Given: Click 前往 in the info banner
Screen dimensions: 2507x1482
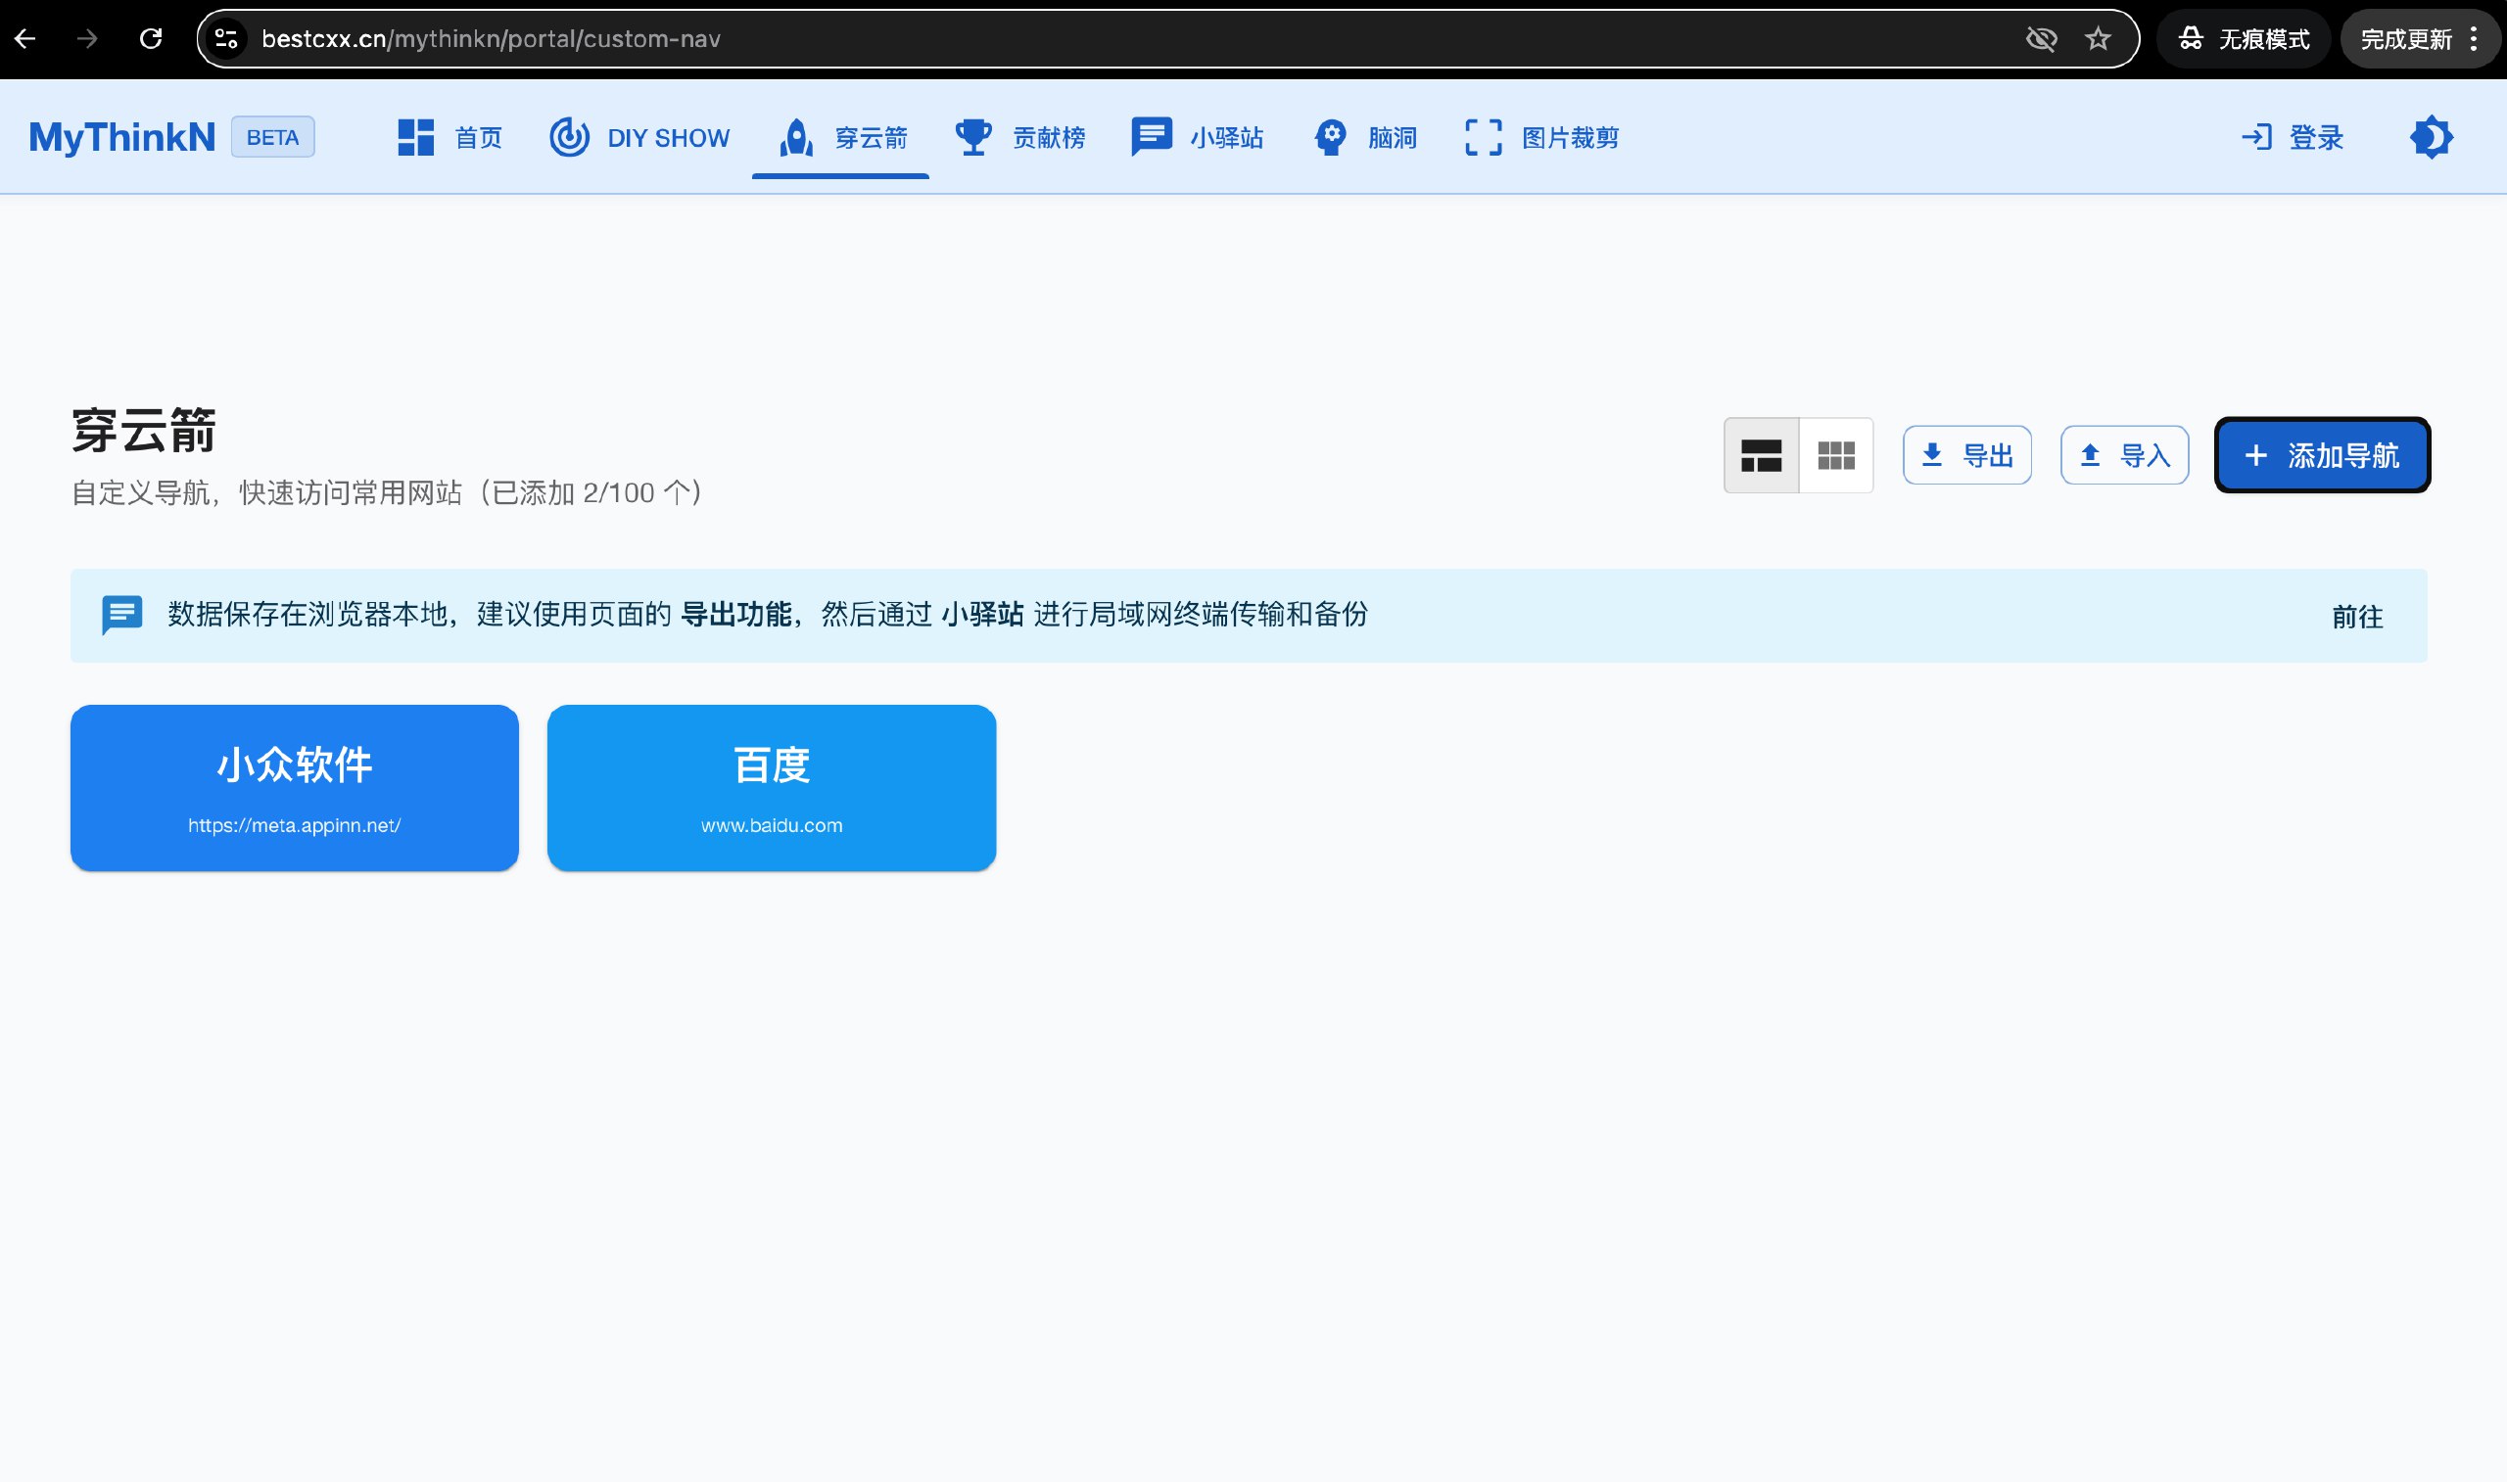Looking at the screenshot, I should pos(2357,616).
